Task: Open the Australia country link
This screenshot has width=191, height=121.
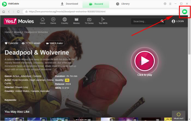Action: [44, 91]
